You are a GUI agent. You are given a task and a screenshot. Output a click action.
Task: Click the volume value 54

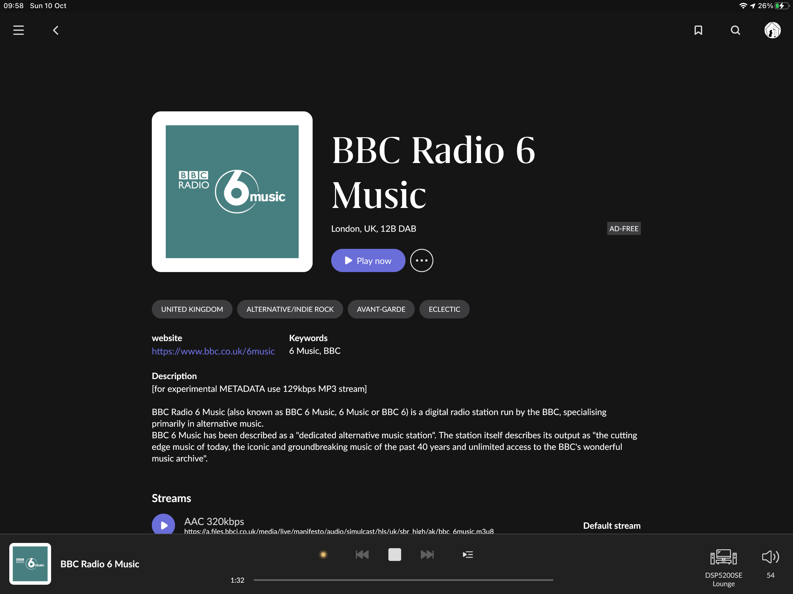pyautogui.click(x=770, y=575)
